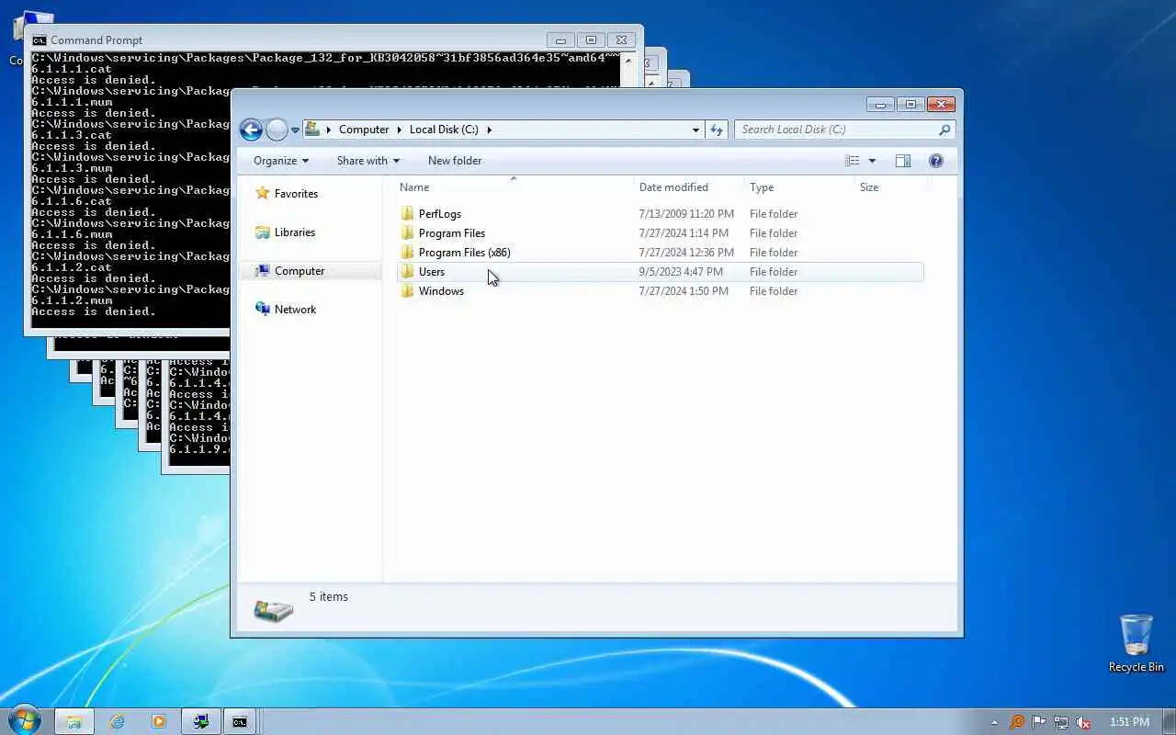Viewport: 1176px width, 735px height.
Task: Click the 7/27/2024 1:14 PM date cell
Action: coord(684,233)
